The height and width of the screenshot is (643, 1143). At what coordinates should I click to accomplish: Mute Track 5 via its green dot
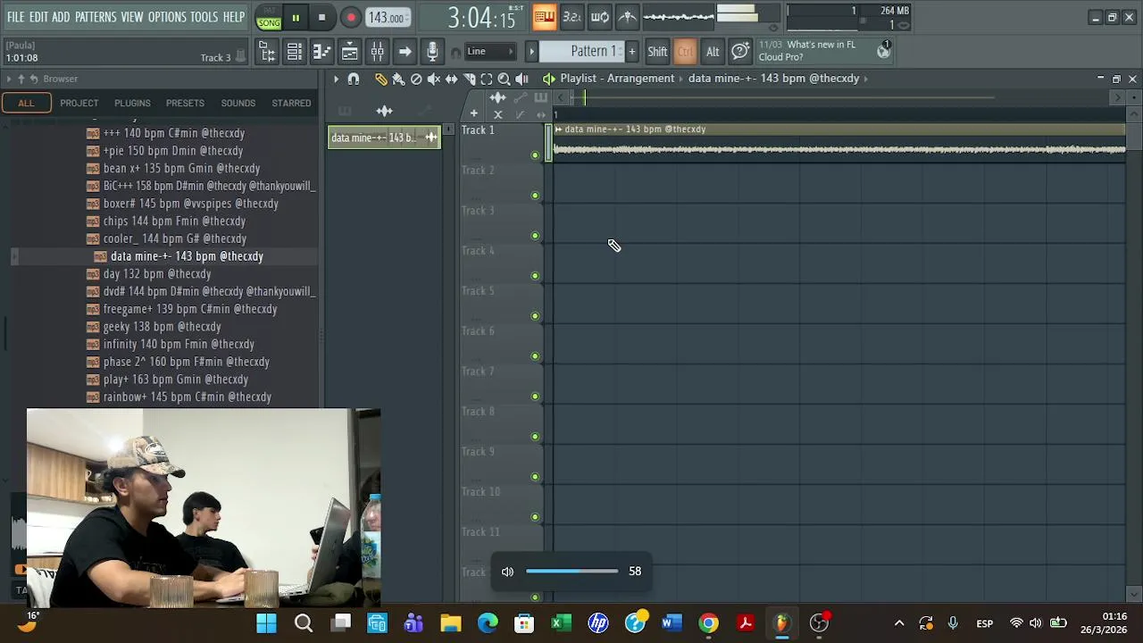click(x=535, y=316)
